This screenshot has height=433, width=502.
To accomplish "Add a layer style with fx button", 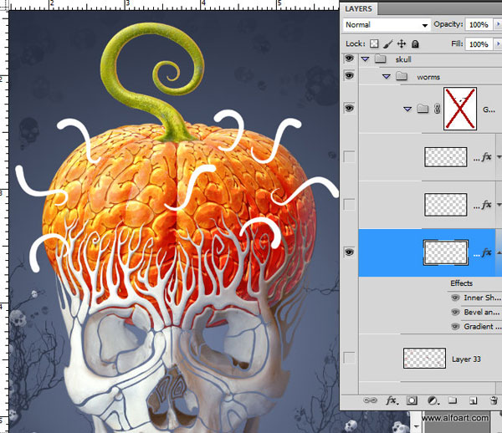I will [392, 400].
